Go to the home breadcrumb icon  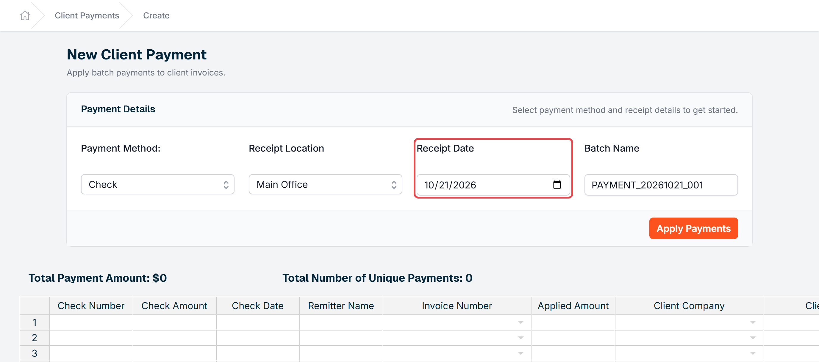[25, 15]
